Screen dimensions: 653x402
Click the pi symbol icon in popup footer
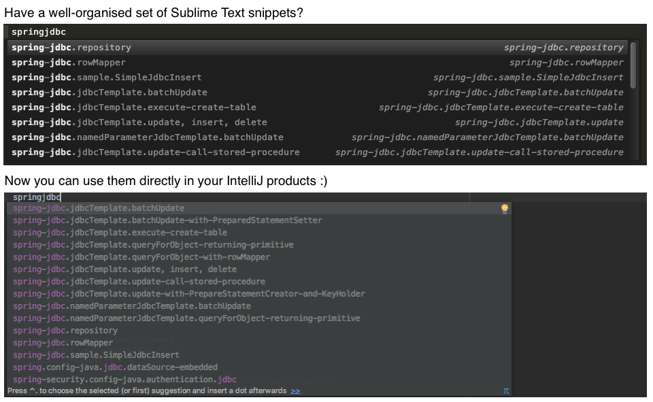505,391
